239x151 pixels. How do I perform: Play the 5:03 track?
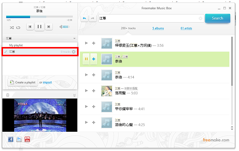[x=86, y=91]
